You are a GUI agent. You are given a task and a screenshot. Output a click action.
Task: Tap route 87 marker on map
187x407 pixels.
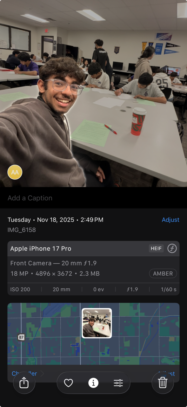tap(21, 337)
